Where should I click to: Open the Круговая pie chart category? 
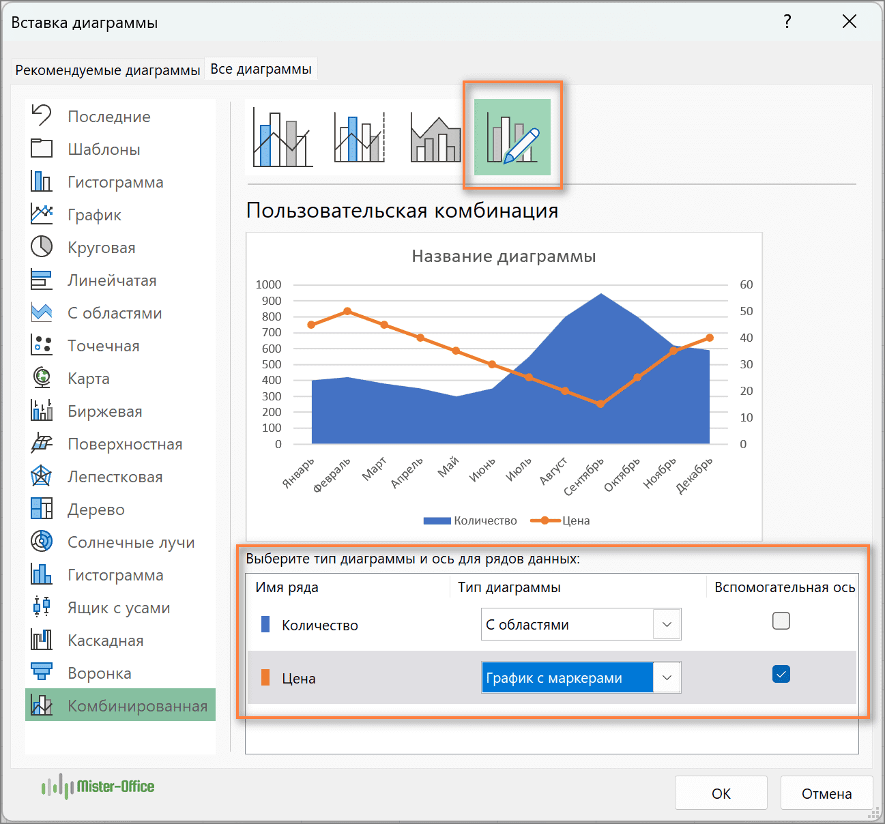101,248
